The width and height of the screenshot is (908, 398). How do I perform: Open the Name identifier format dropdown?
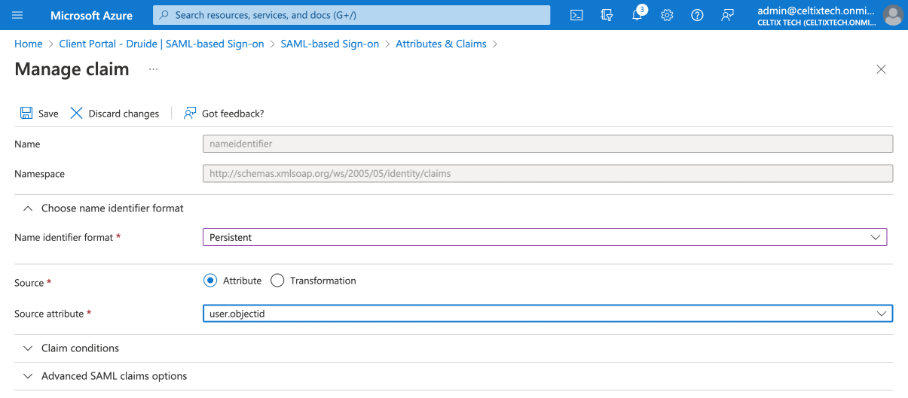[544, 237]
